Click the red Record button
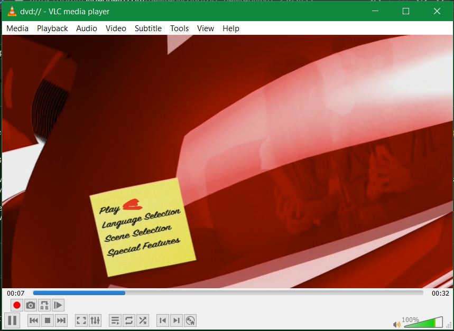This screenshot has height=331, width=454. pos(17,305)
